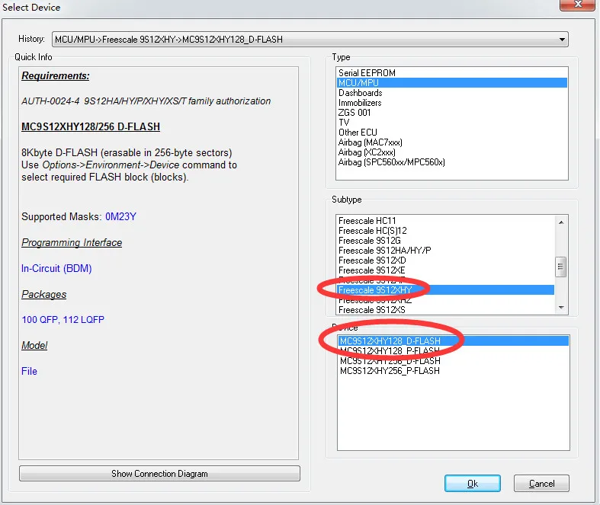Image resolution: width=600 pixels, height=505 pixels.
Task: Choose Freescale 9S12G subtype
Action: (445, 241)
